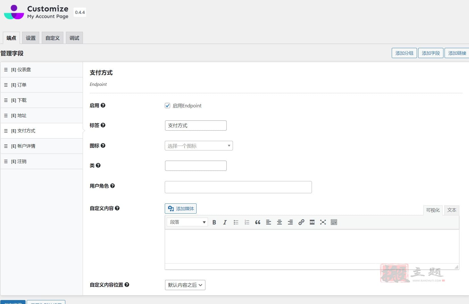Select the [E] 帐户详情 endpoint
Image resolution: width=469 pixels, height=304 pixels.
pyautogui.click(x=42, y=146)
